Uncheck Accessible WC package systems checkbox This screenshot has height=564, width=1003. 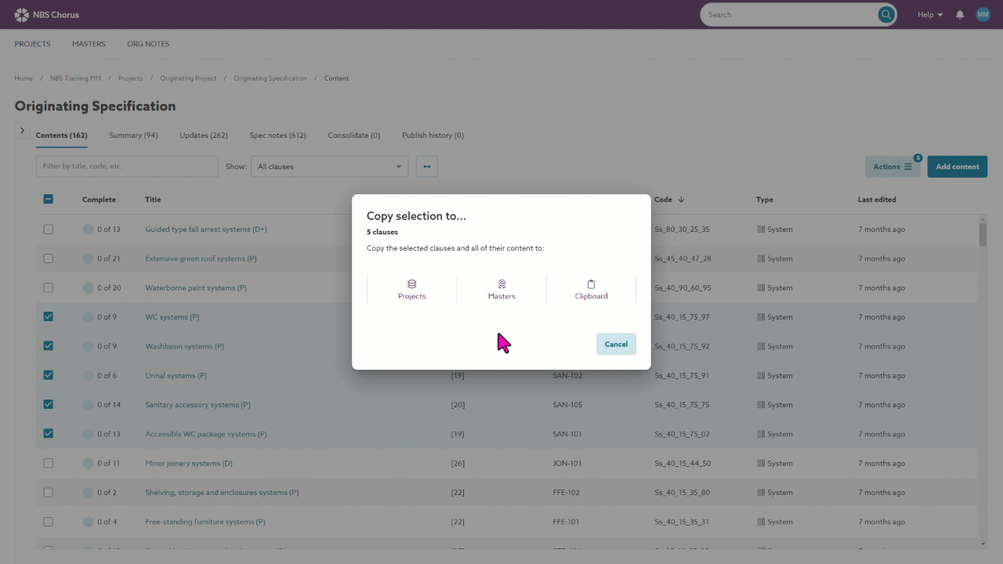tap(48, 434)
